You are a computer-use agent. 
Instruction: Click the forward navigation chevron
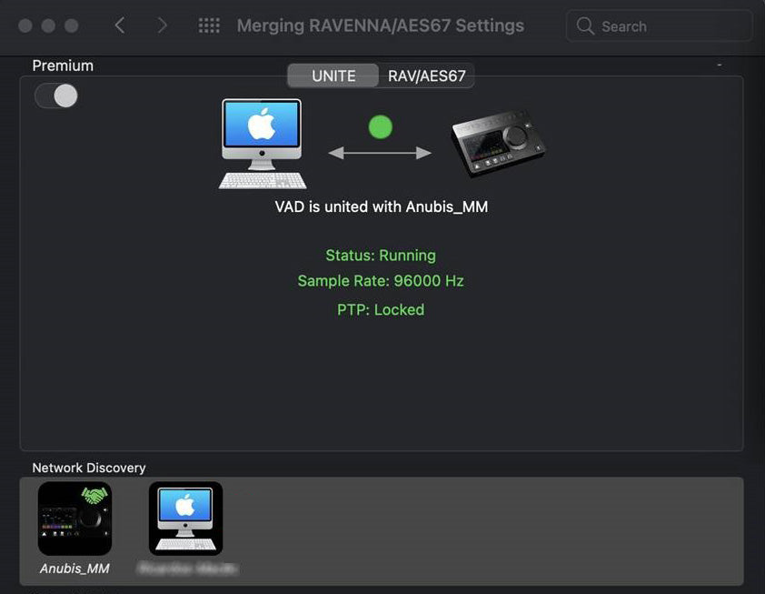click(162, 25)
